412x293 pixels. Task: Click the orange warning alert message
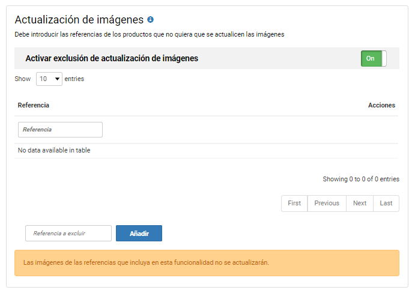[207, 262]
